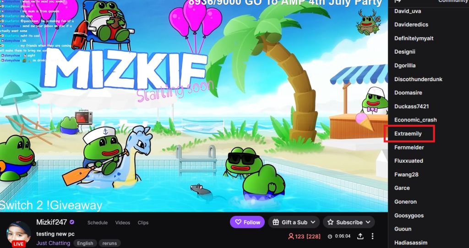
Task: Select Discothunderdunk in the viewer list
Action: click(x=418, y=79)
